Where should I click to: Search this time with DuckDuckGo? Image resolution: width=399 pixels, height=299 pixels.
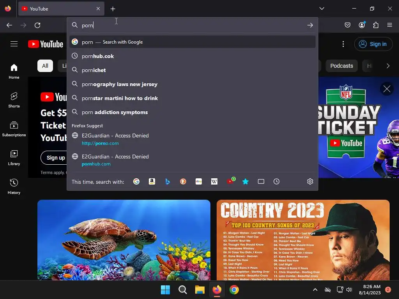pyautogui.click(x=183, y=181)
